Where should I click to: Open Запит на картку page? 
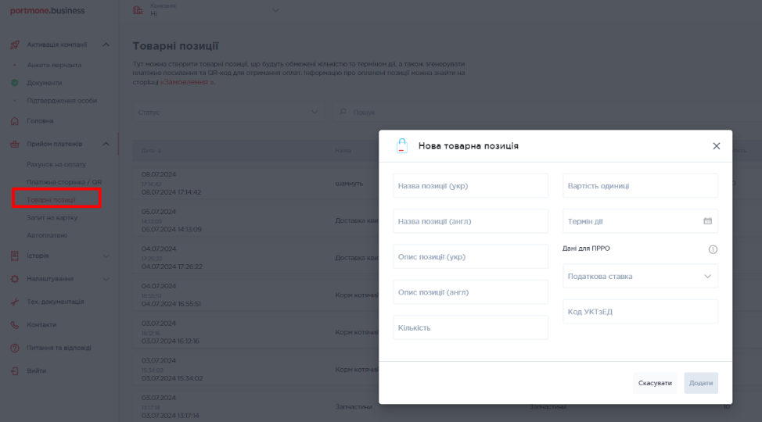(52, 217)
